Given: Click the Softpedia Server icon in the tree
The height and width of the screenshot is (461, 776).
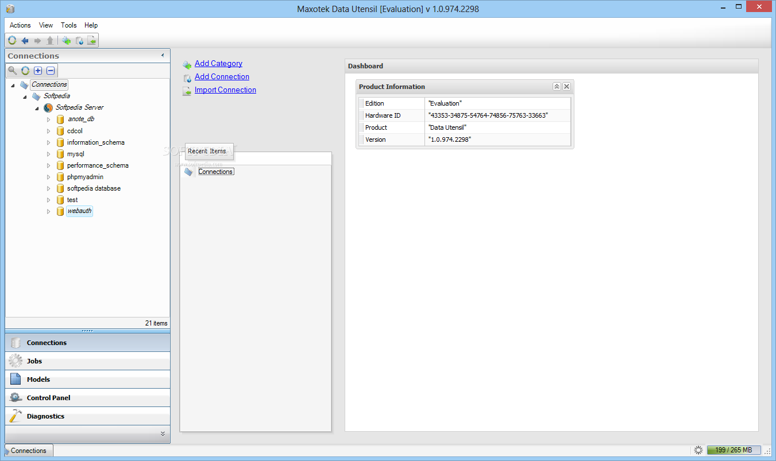Looking at the screenshot, I should coord(48,107).
